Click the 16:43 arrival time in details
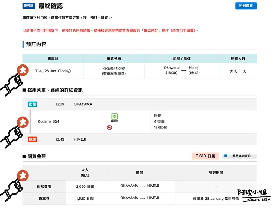The width and height of the screenshot is (278, 208). (60, 139)
